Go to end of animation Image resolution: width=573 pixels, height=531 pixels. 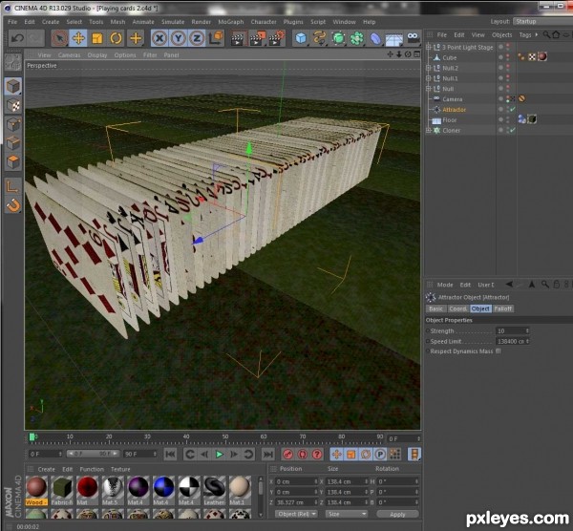click(267, 455)
